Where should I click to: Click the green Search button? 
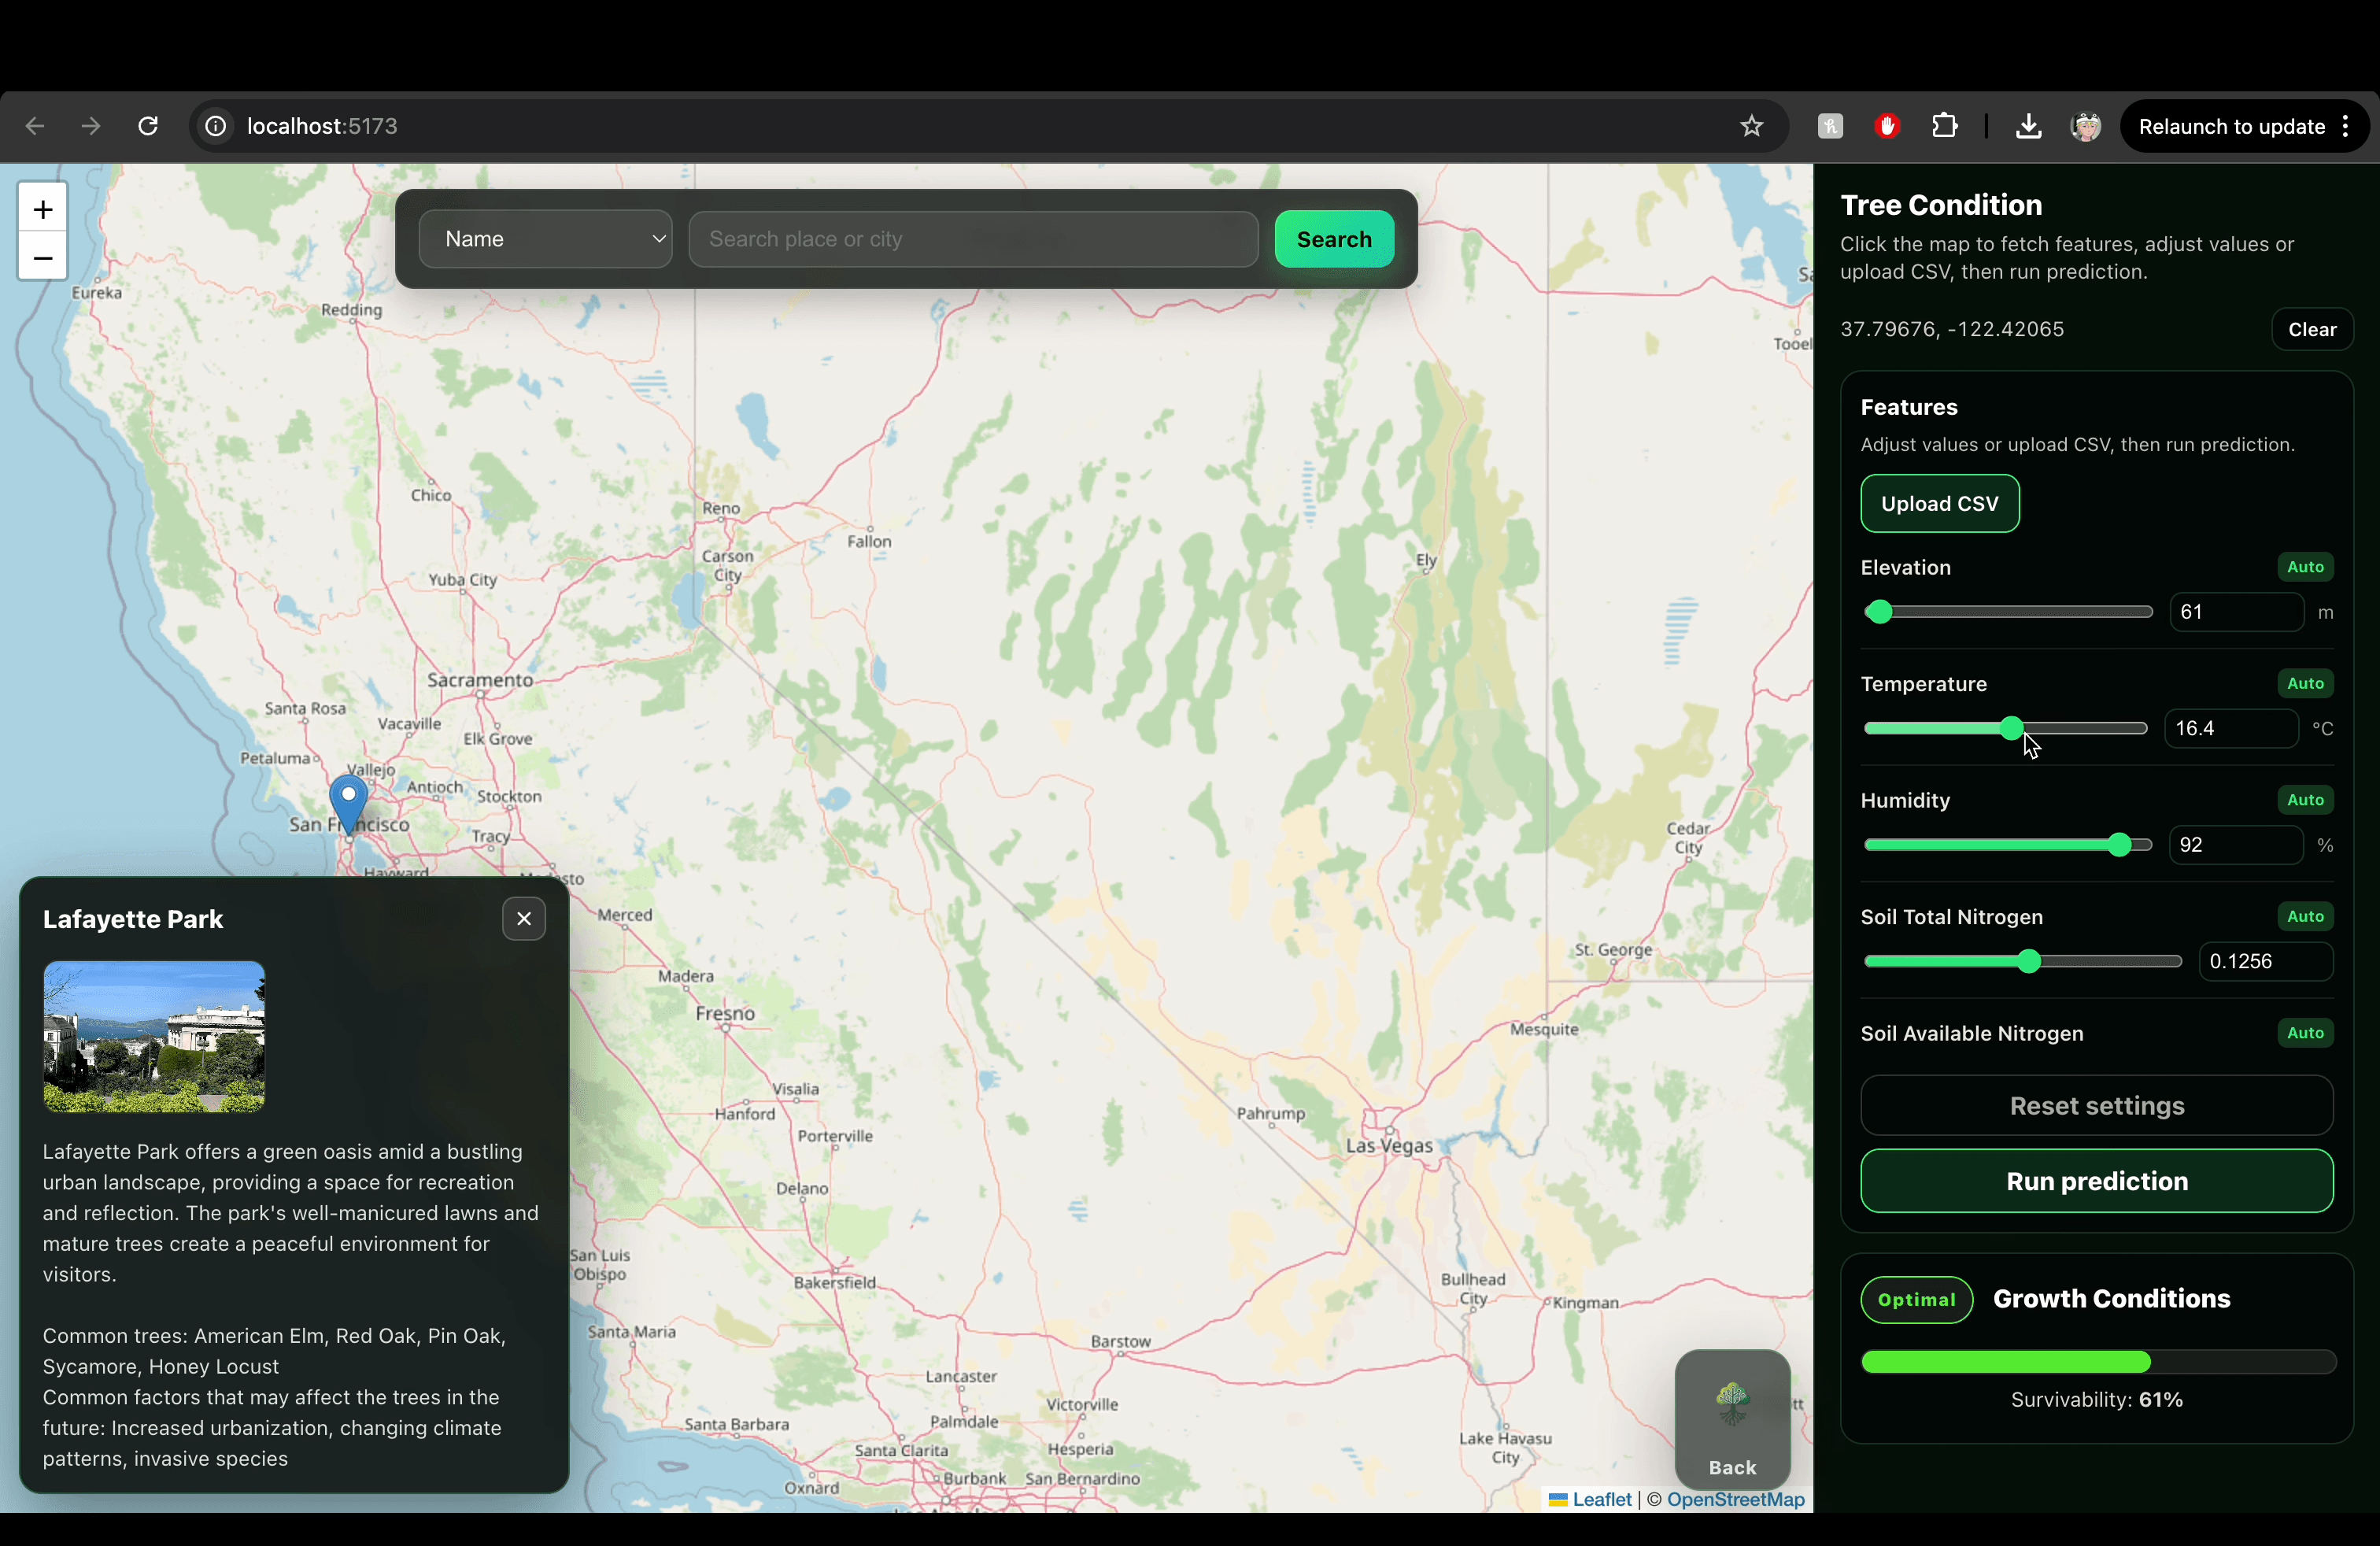(x=1334, y=239)
